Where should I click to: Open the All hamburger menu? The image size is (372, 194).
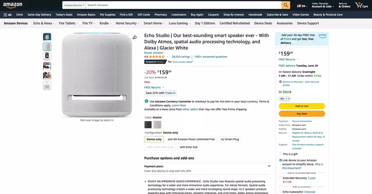pos(7,14)
